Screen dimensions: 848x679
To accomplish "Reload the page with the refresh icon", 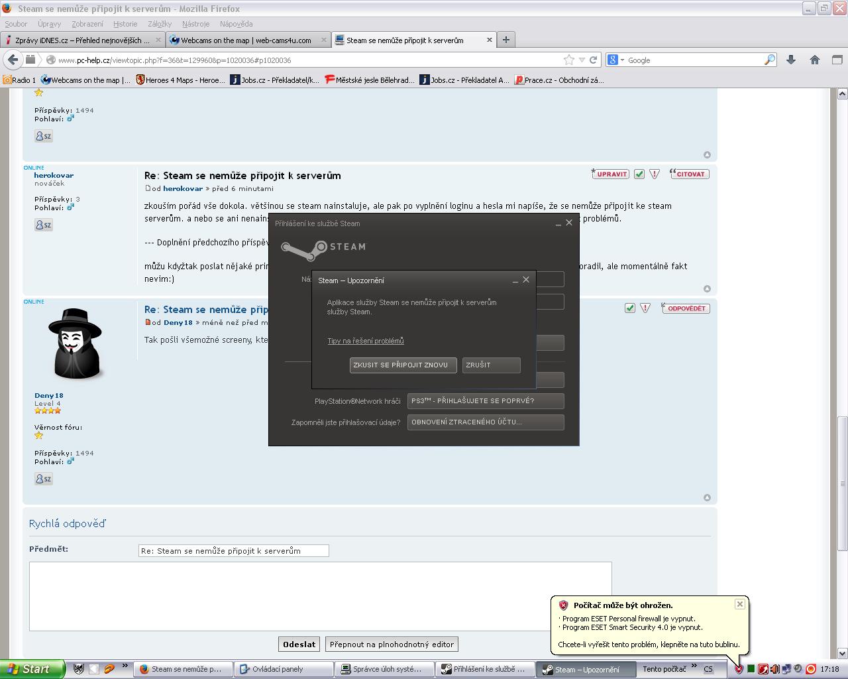I will [593, 60].
